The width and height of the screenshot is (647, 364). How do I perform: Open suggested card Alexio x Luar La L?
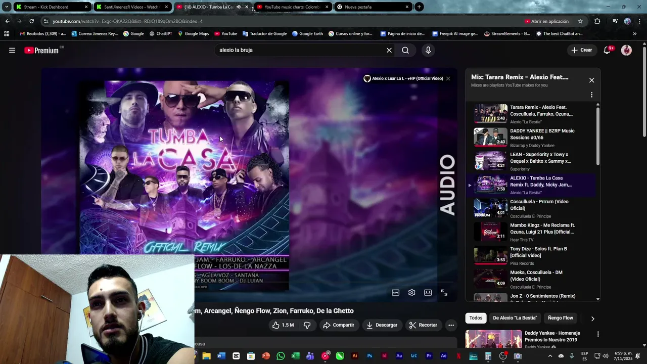pos(403,78)
